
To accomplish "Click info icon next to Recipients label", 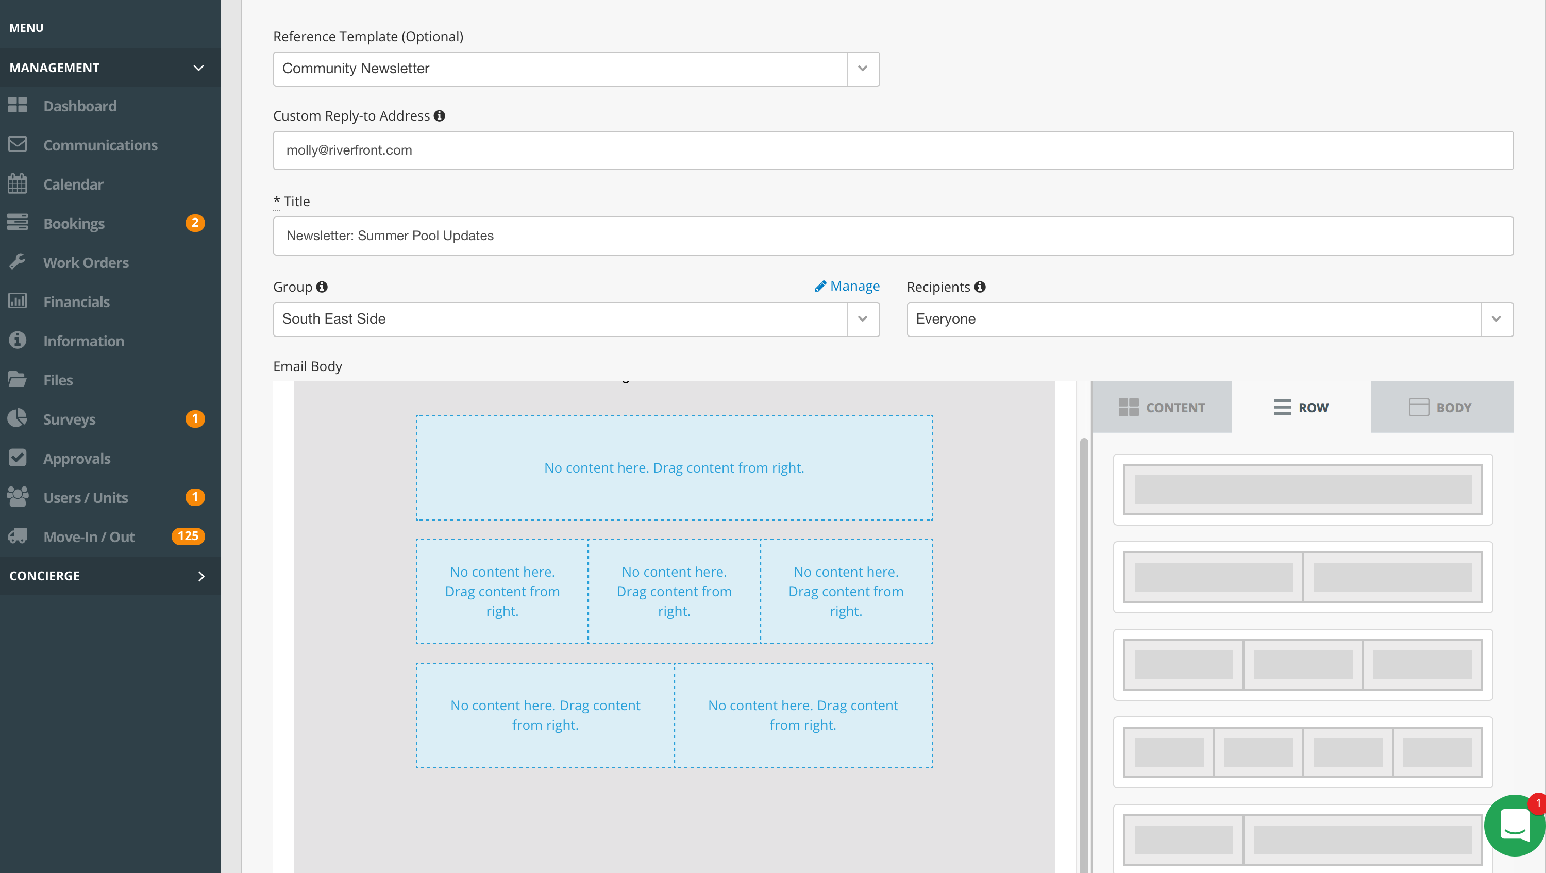I will (980, 287).
